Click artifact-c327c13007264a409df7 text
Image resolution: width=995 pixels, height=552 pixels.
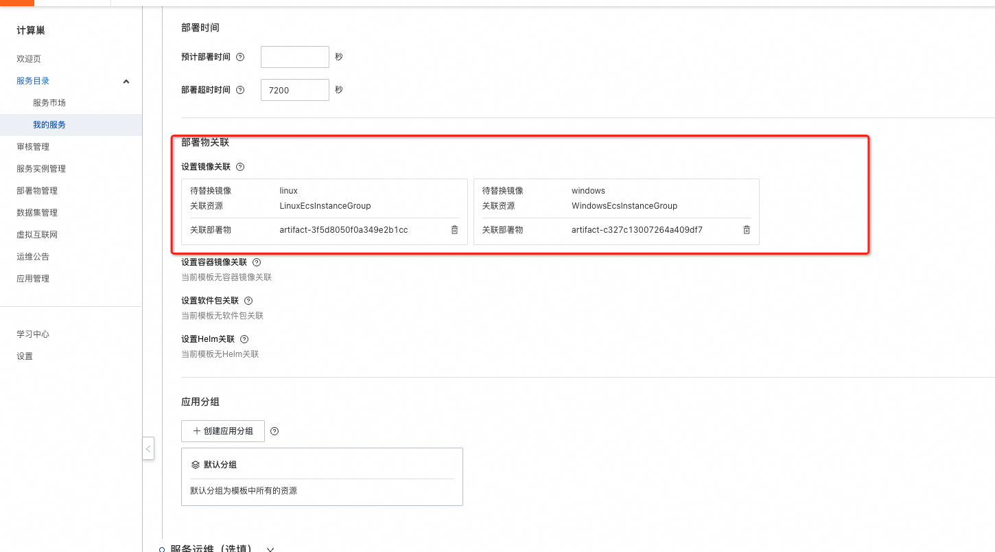[x=637, y=230]
